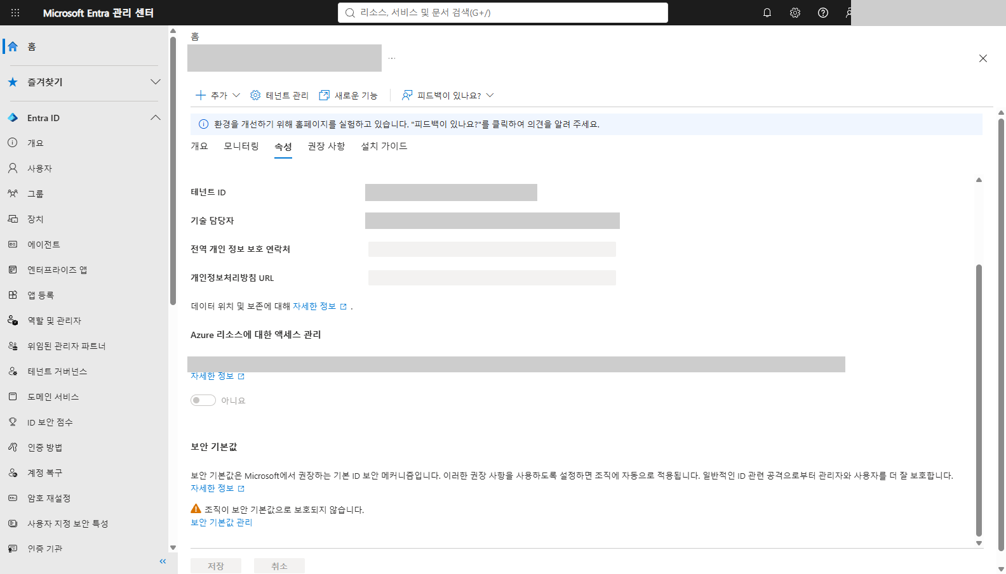Open 앱 등록 icon in sidebar
Screen dimensions: 1006x574
[x=13, y=295]
